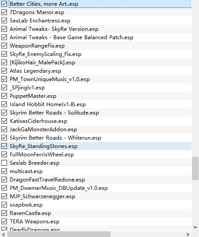Toggle the JackGaMonsterAddon.esp checkbox

tap(4, 129)
